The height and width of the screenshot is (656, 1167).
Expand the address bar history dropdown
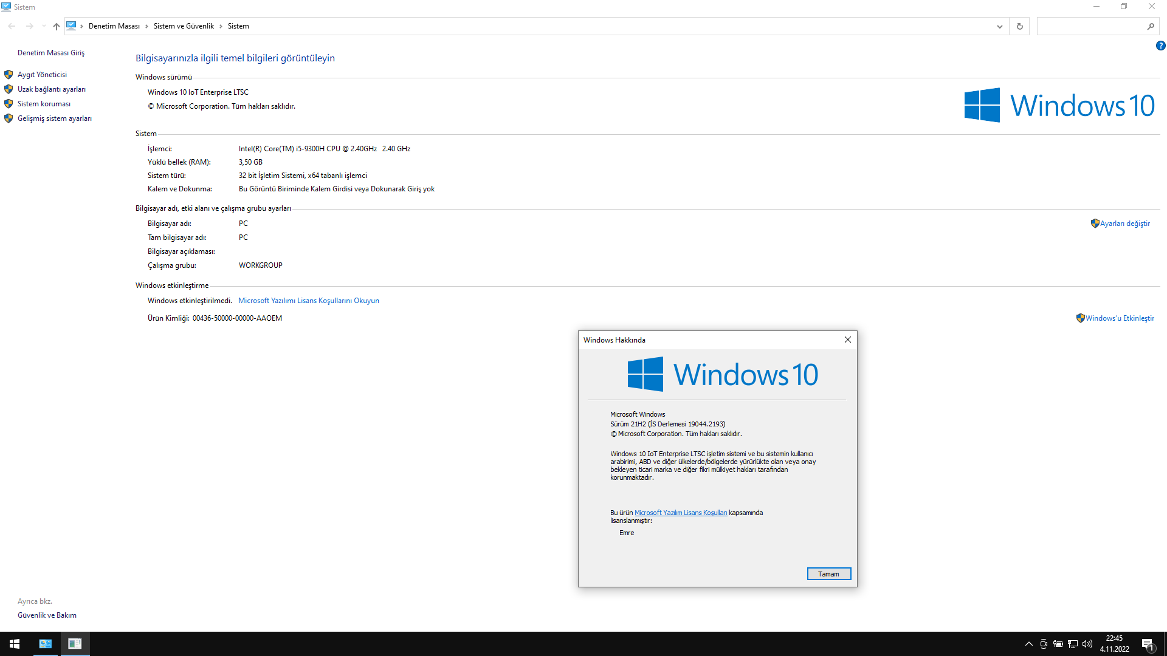pyautogui.click(x=999, y=26)
